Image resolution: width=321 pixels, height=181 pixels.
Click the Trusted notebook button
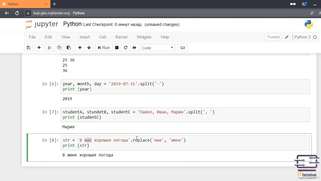pyautogui.click(x=273, y=37)
